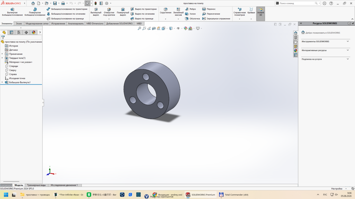Expand the Интерактивные ресурсы section

[348, 50]
